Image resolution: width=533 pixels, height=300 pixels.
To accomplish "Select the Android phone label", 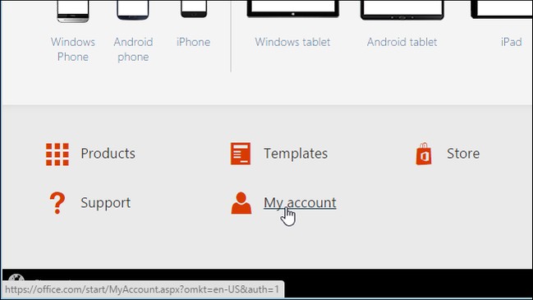I will pyautogui.click(x=133, y=49).
